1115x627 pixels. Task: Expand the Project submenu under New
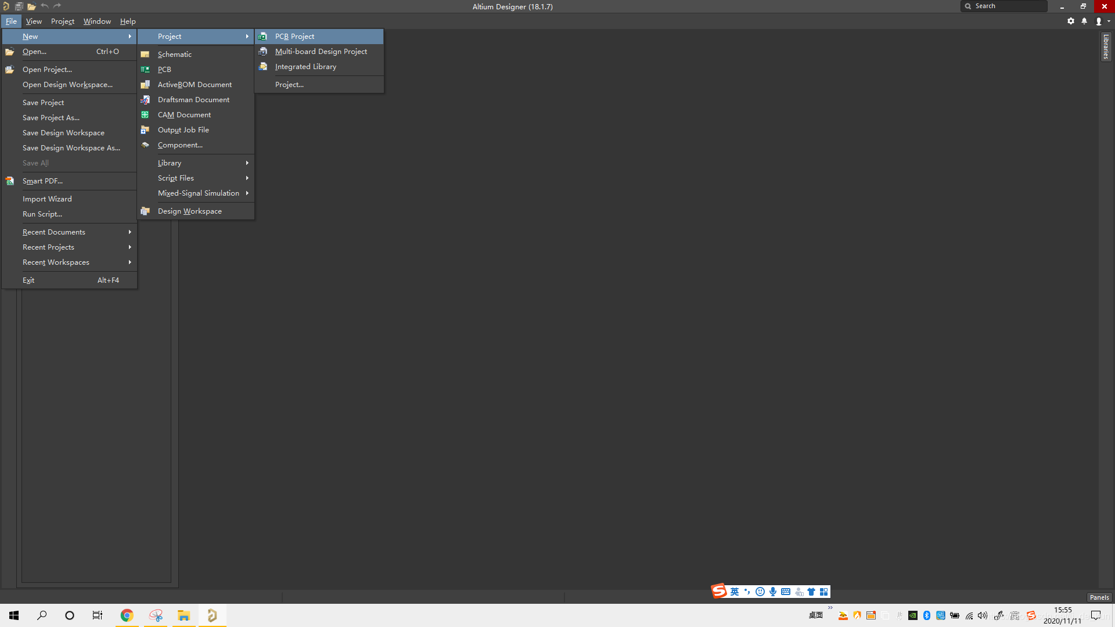(x=196, y=37)
